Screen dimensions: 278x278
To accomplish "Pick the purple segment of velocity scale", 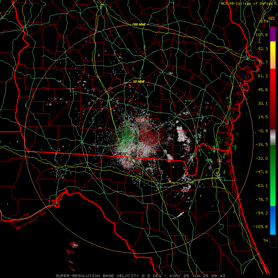I will 273,35.
